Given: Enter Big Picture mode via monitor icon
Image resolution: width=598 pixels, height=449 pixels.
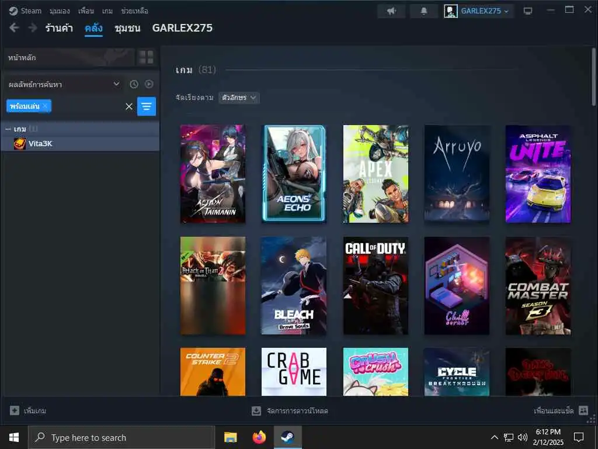Looking at the screenshot, I should pos(528,11).
